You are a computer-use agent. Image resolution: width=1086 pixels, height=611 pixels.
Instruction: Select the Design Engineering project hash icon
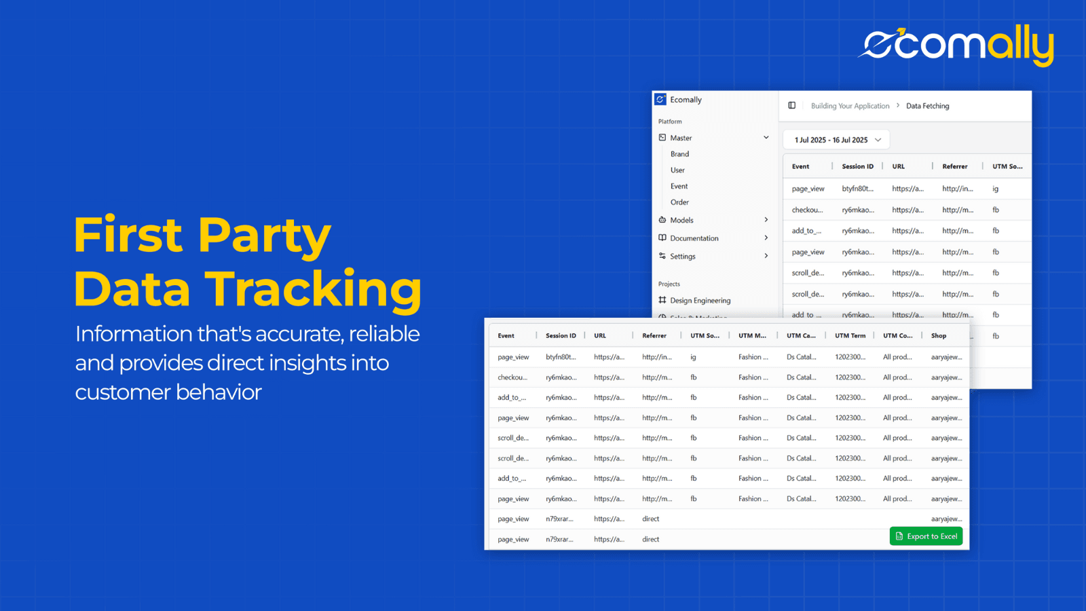[663, 300]
